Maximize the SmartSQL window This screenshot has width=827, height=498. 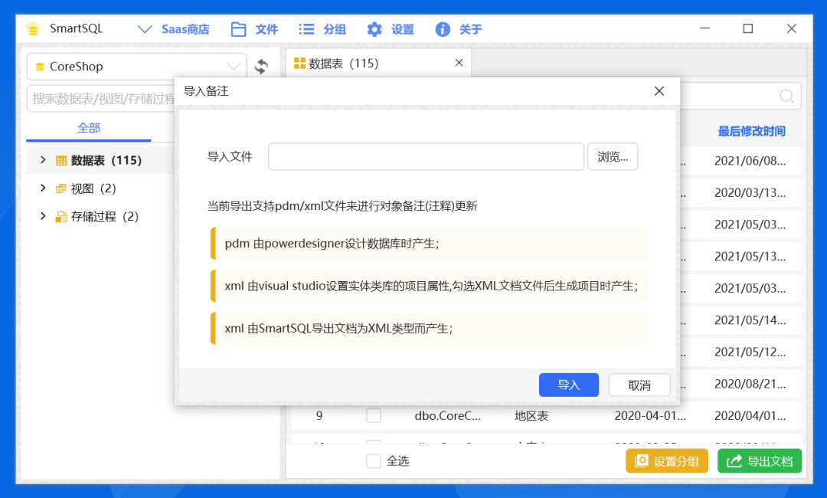coord(748,28)
